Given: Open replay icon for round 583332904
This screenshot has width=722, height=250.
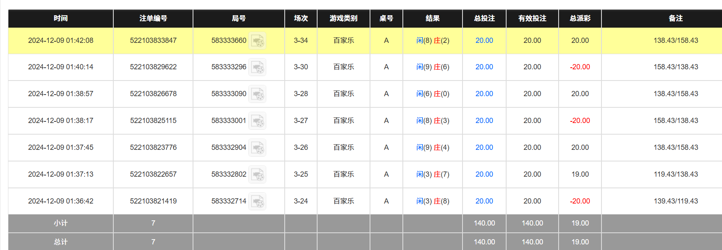Looking at the screenshot, I should pyautogui.click(x=257, y=148).
